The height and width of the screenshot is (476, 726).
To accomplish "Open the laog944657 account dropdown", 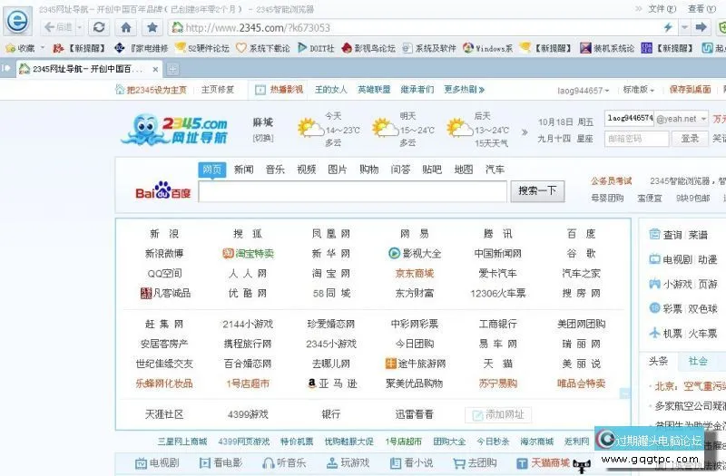I will (584, 90).
